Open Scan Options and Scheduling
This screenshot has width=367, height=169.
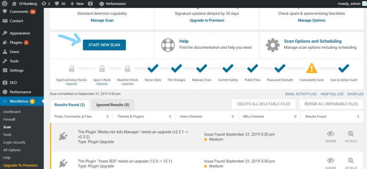click(313, 41)
